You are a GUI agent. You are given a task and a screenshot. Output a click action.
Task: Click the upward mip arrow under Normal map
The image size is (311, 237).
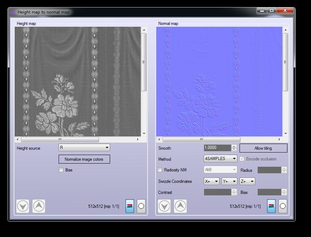coord(180,206)
